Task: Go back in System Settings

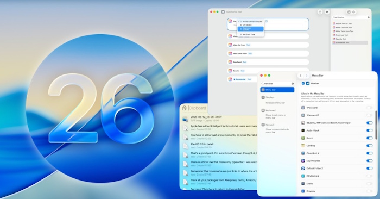Action: point(301,76)
